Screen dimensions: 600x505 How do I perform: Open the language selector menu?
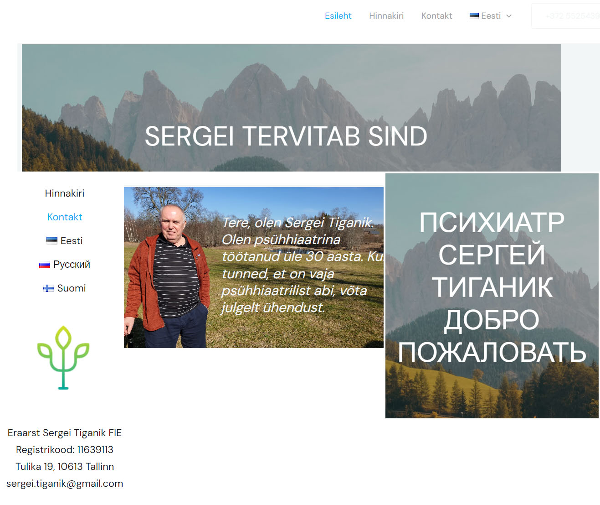coord(490,16)
